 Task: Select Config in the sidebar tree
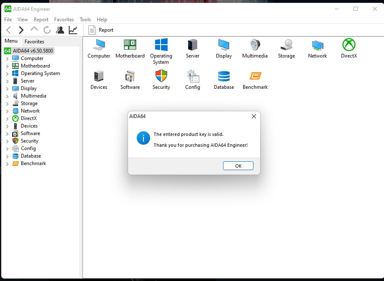28,148
